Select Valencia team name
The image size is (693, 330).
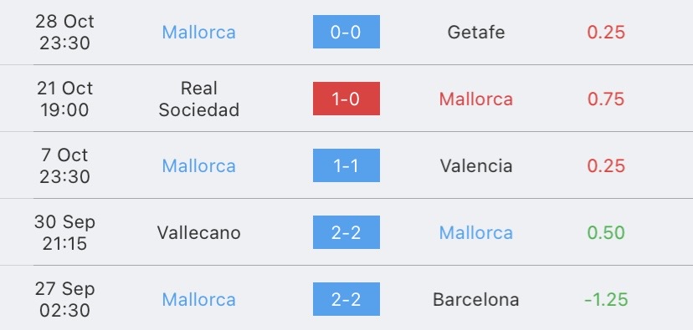point(476,166)
